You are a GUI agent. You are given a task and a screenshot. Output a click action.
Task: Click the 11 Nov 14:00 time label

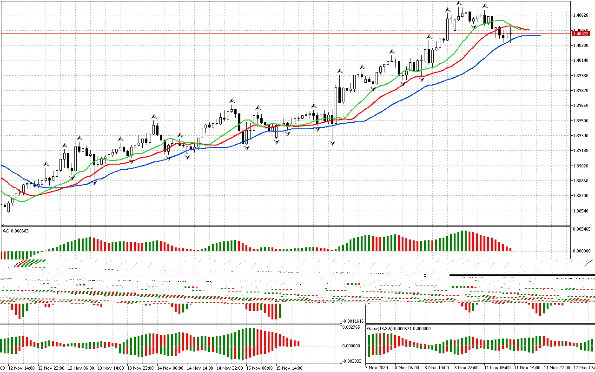point(528,368)
